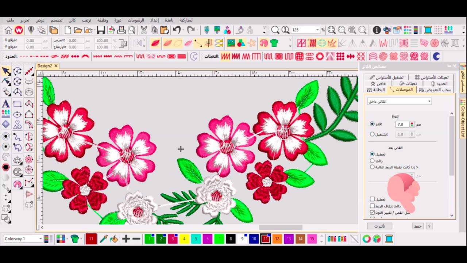Zoom to fit the whole design
This screenshot has width=467, height=263.
coord(331,30)
